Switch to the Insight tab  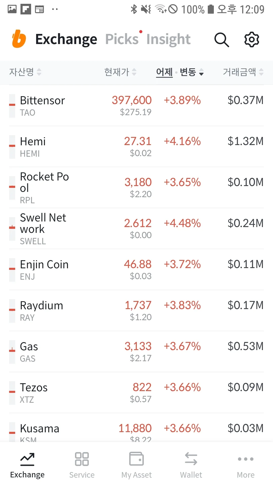pyautogui.click(x=168, y=39)
